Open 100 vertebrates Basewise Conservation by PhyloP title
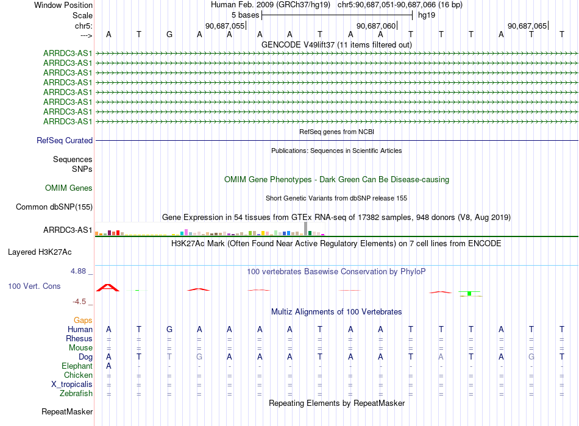The image size is (579, 426). (336, 272)
